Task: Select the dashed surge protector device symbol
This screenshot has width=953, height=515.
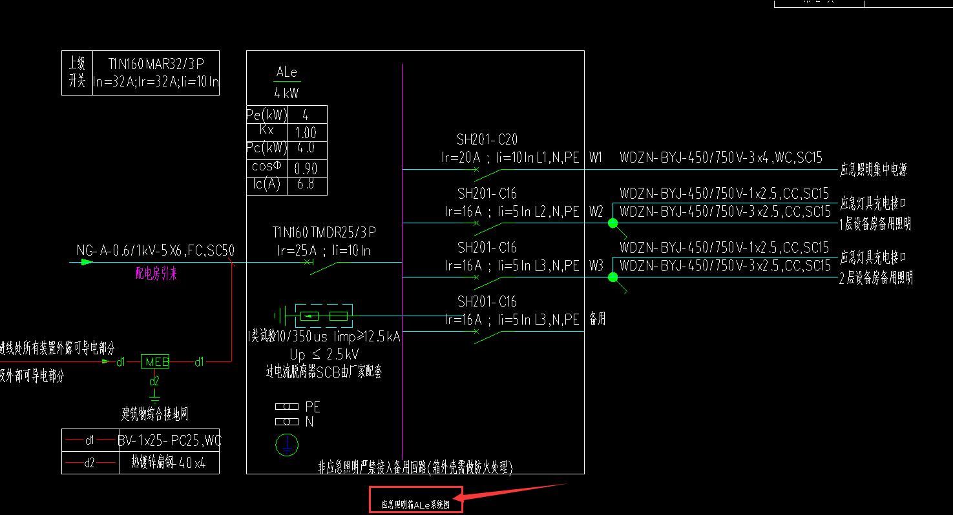Action: click(324, 316)
